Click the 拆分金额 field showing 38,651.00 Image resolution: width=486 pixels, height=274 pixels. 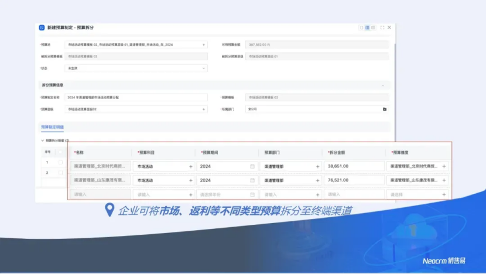(x=352, y=166)
